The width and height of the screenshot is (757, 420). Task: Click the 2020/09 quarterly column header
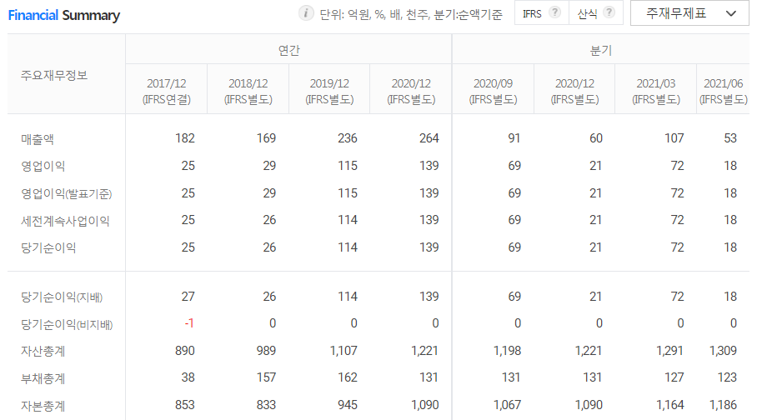493,91
